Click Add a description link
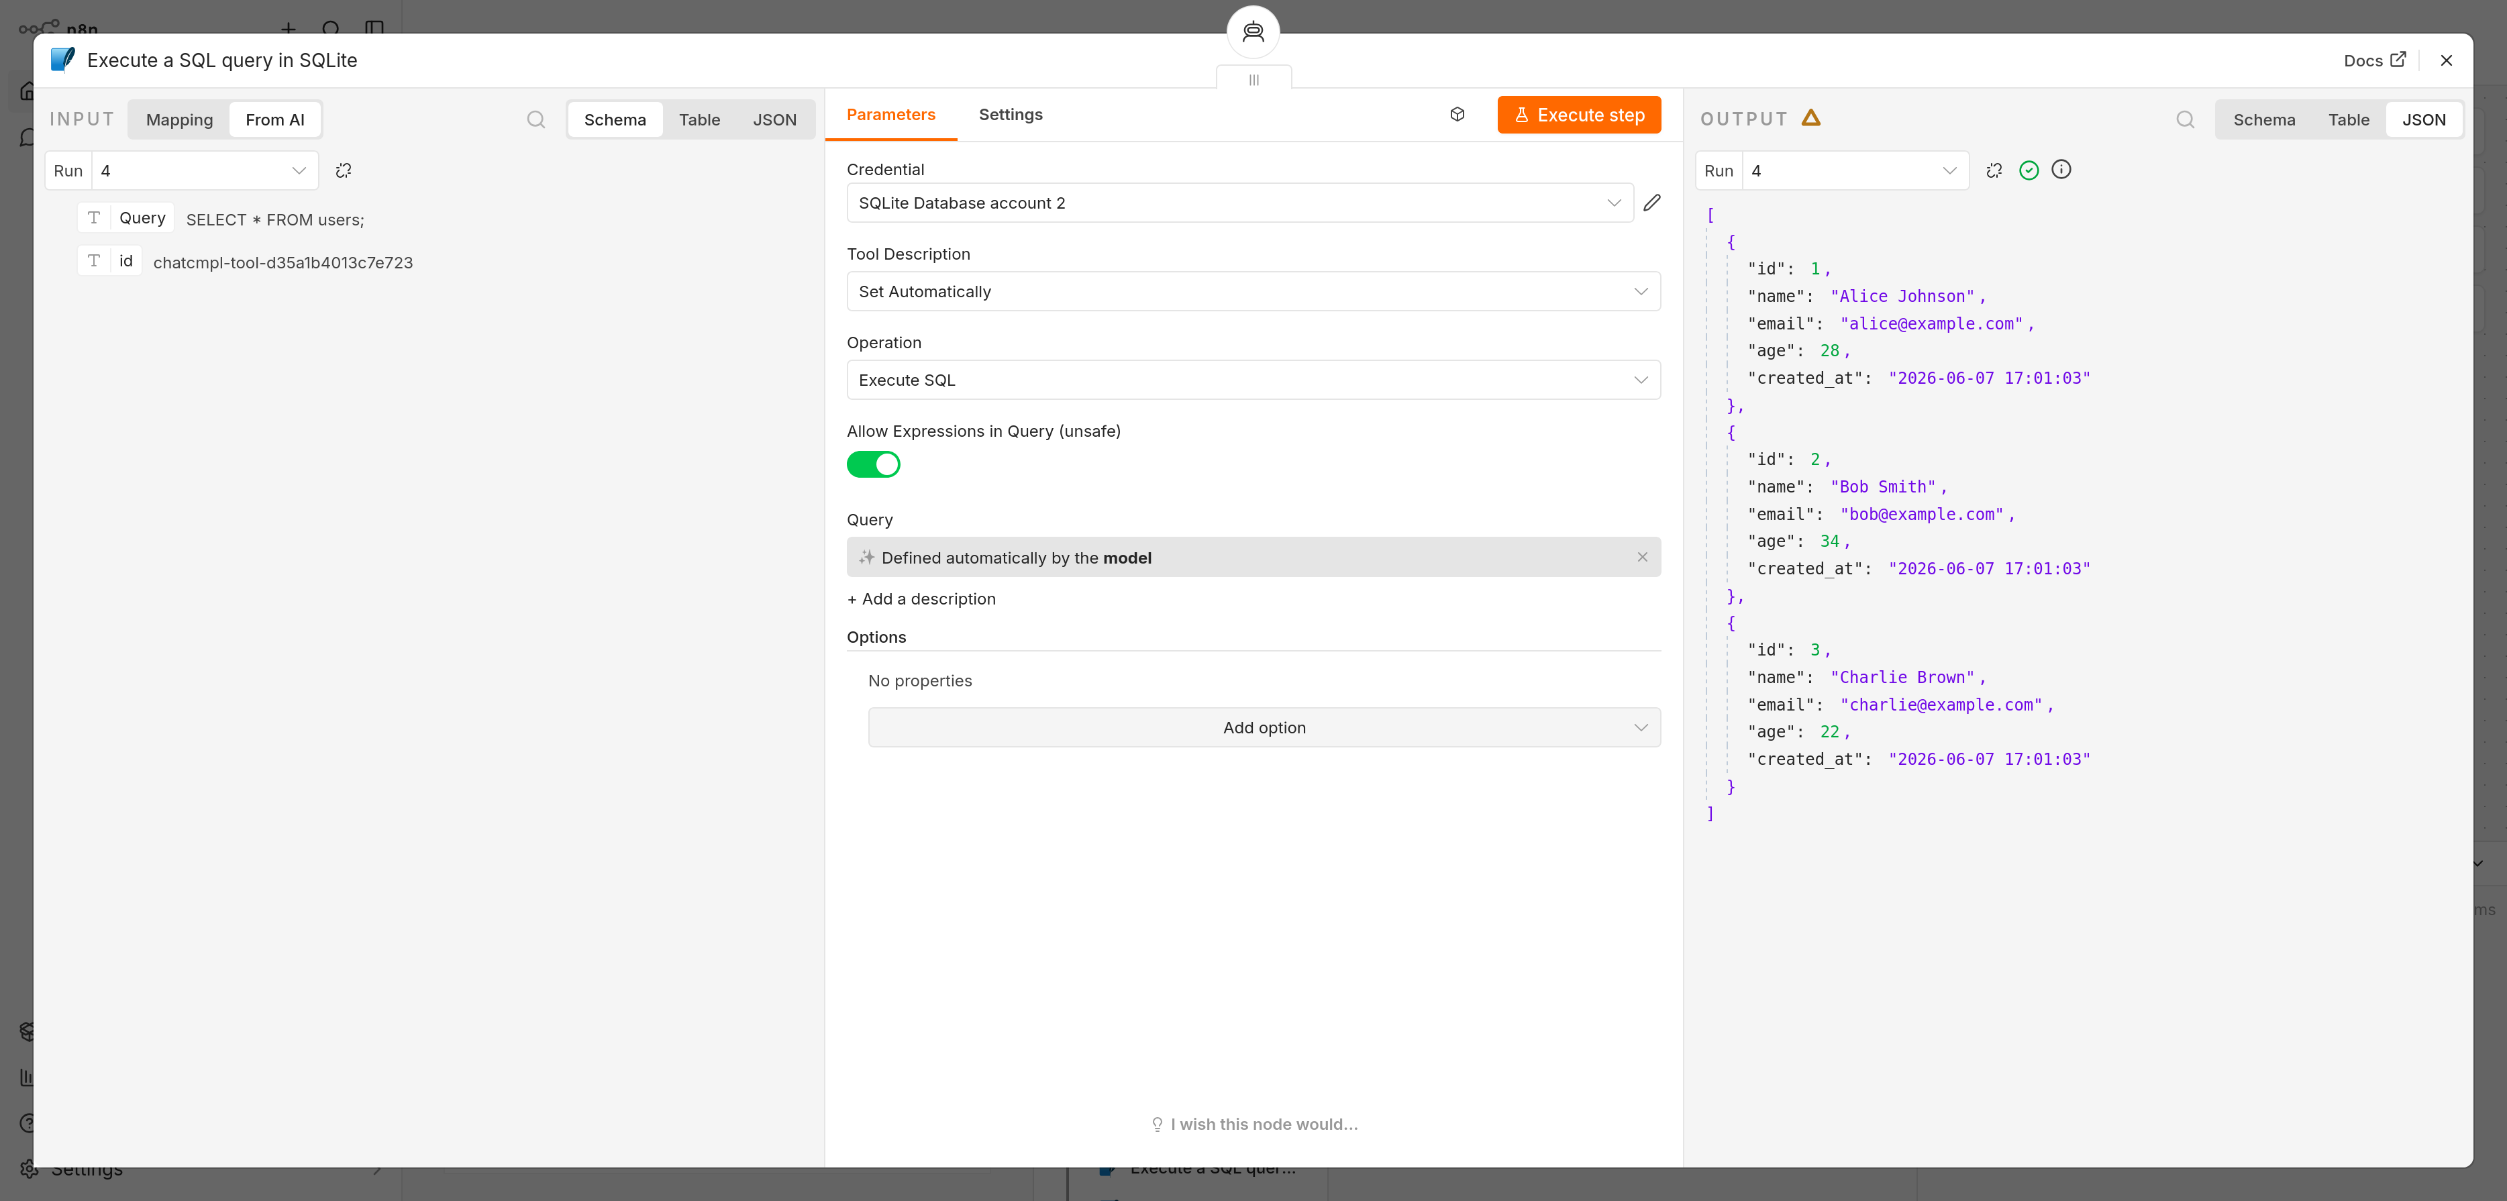The width and height of the screenshot is (2507, 1201). [x=921, y=598]
